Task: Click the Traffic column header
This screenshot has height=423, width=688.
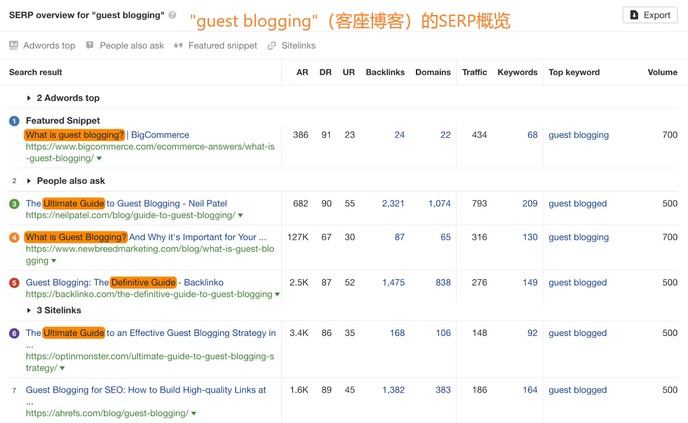Action: pos(474,72)
